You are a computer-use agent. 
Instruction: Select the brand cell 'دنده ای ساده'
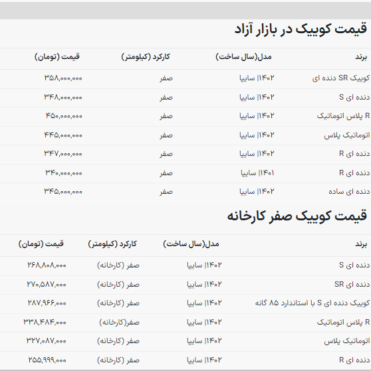[349, 191]
